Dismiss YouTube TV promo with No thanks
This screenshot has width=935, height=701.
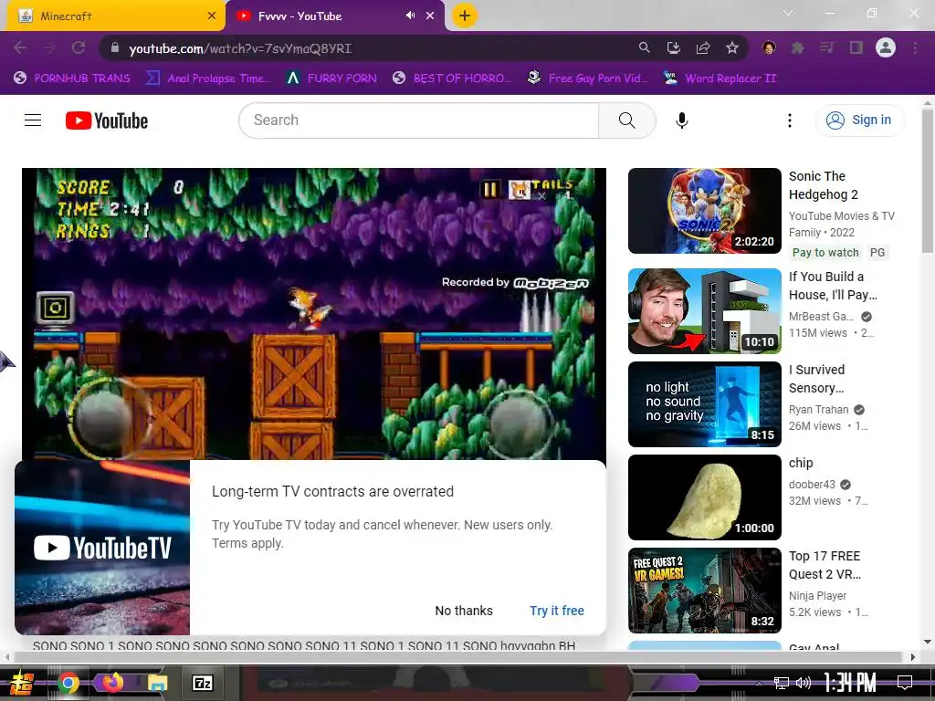point(464,611)
